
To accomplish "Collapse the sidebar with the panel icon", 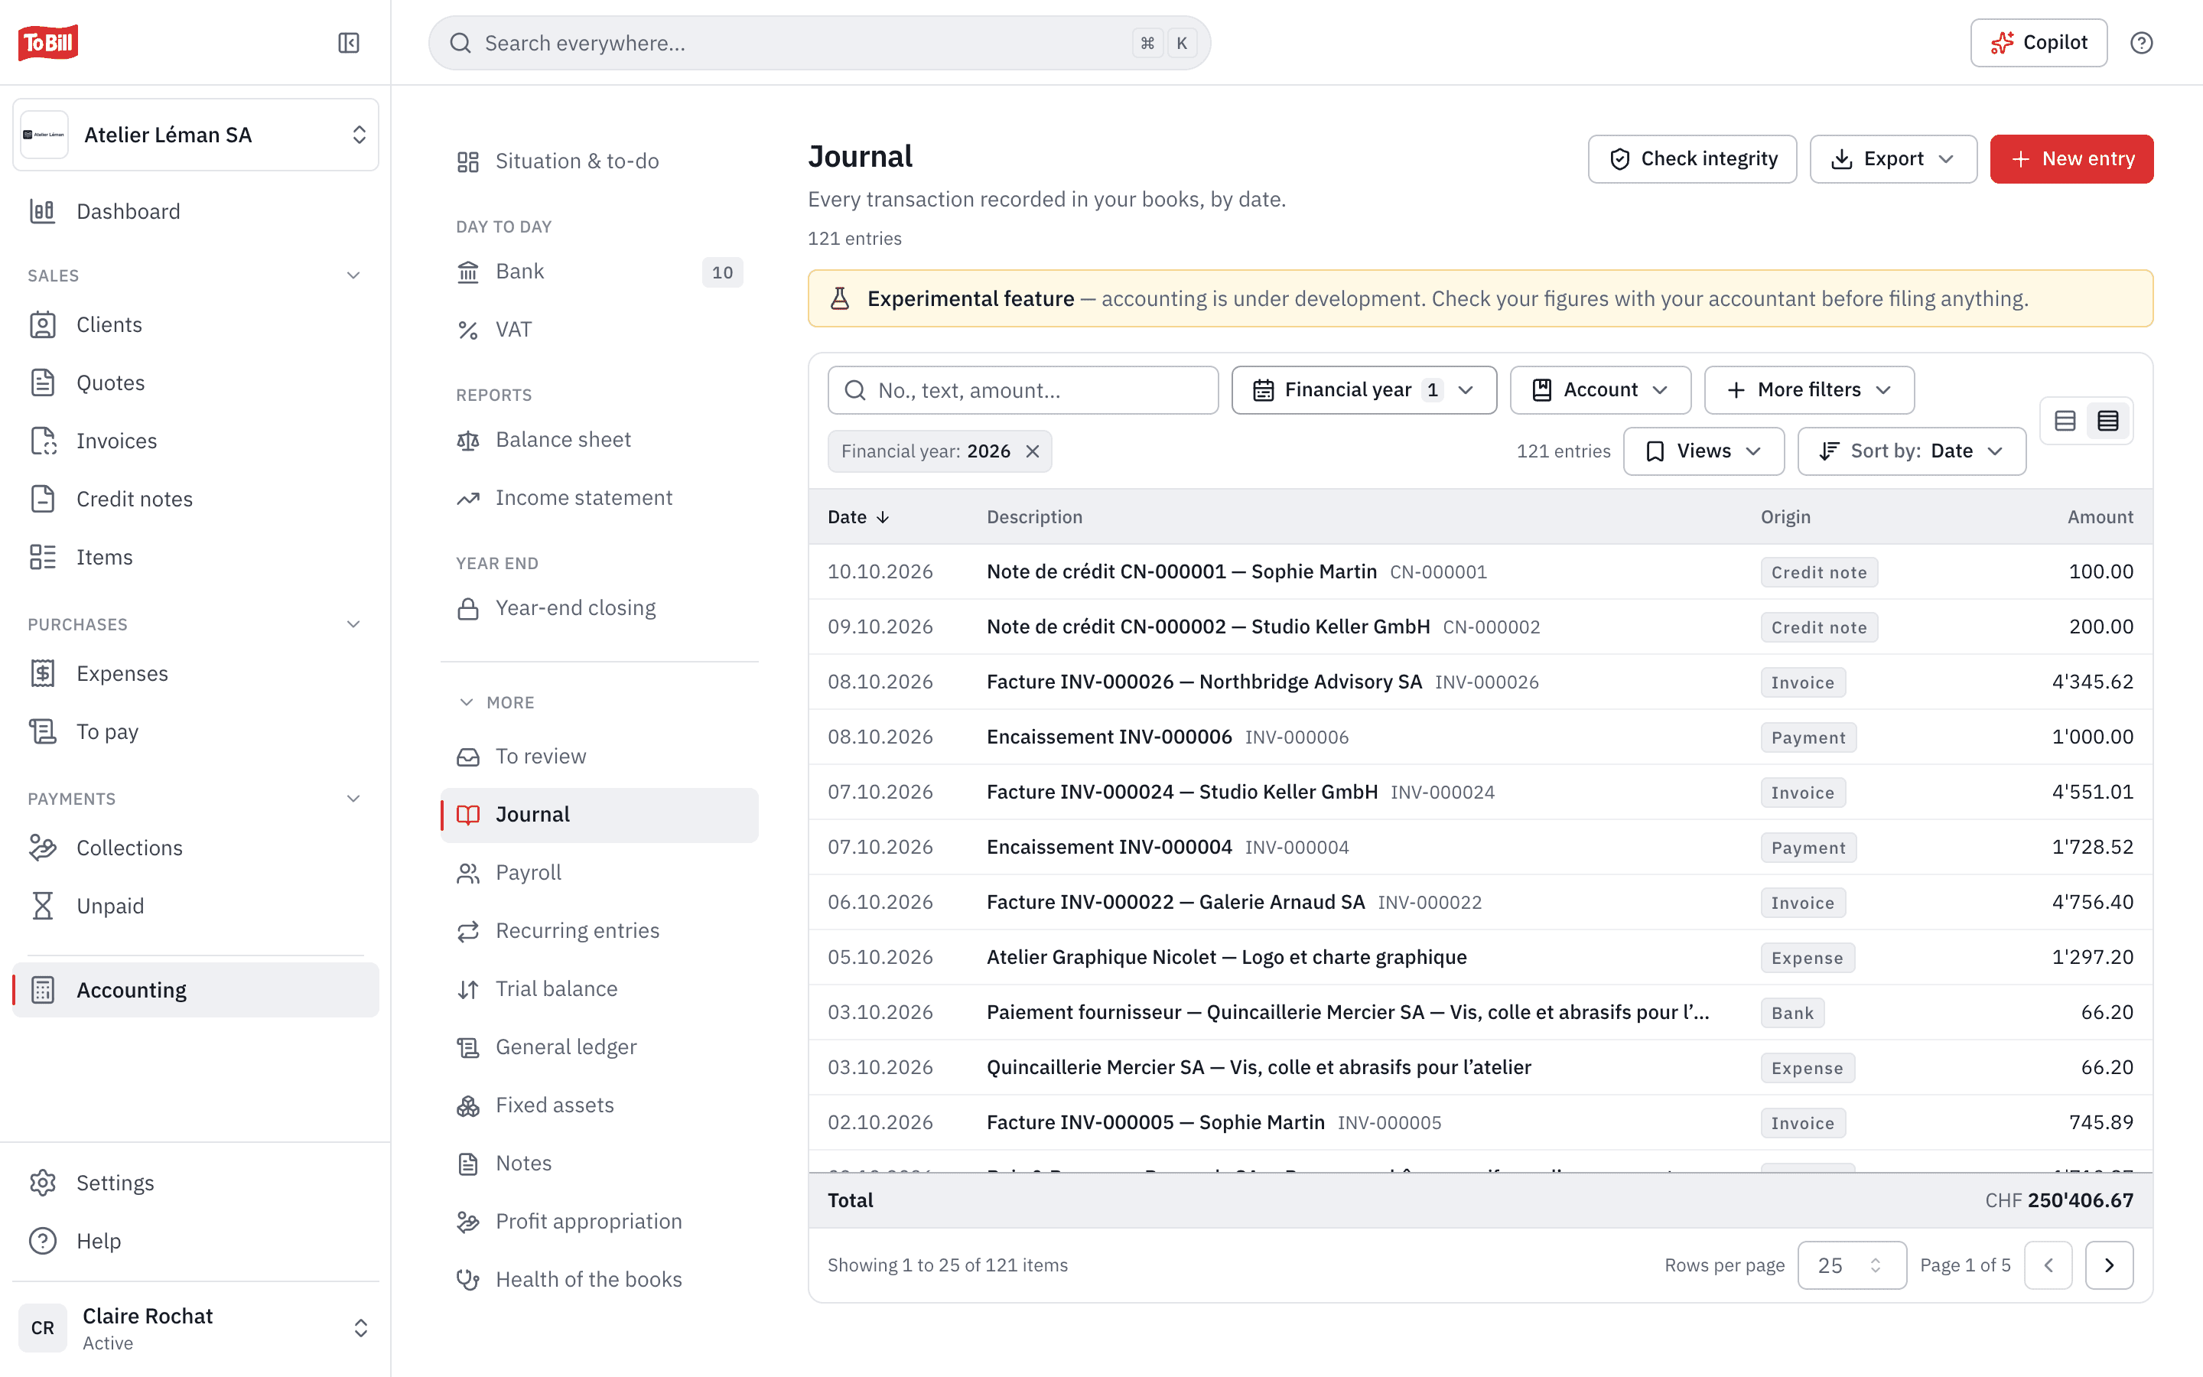I will [349, 43].
